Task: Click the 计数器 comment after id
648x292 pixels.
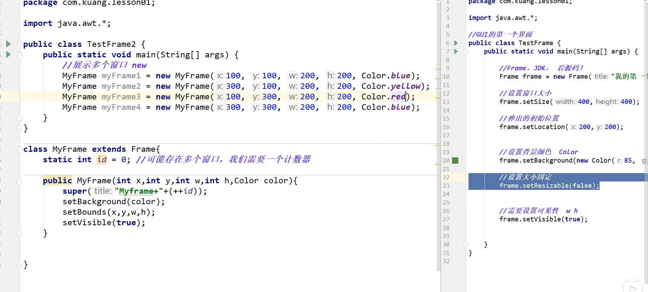Action: 223,160
